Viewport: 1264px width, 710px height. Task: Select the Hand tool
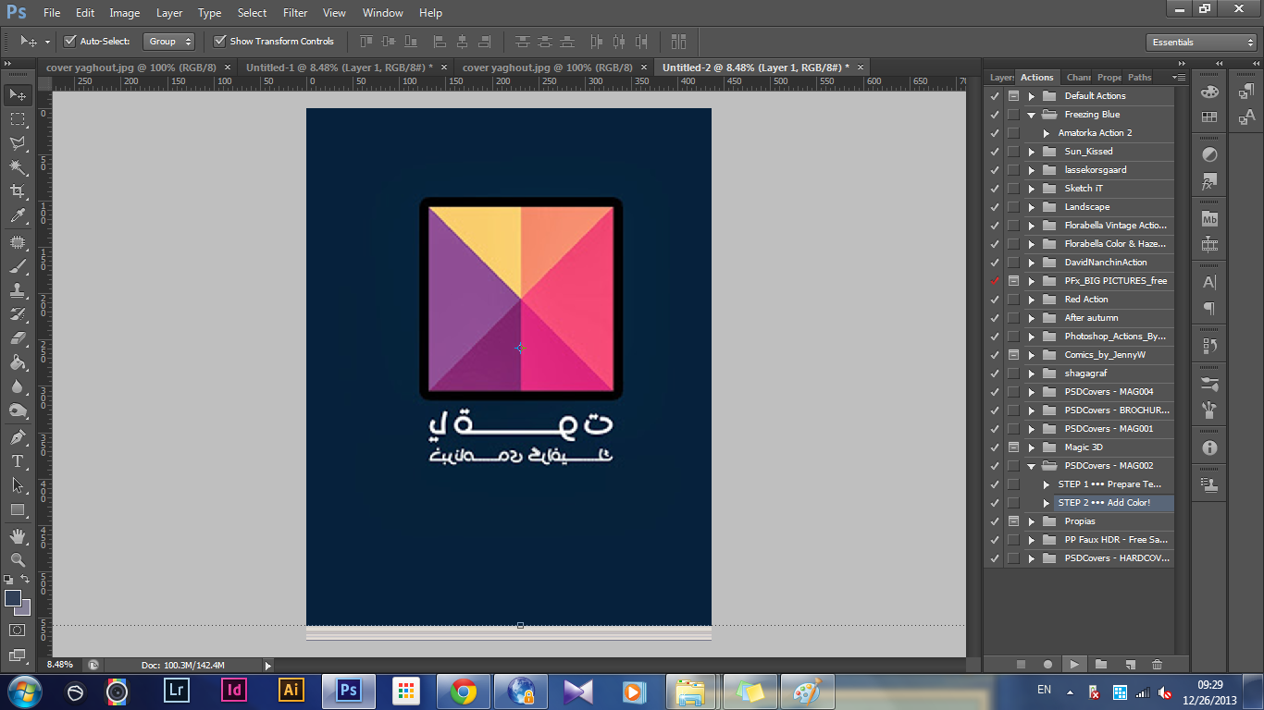click(17, 535)
